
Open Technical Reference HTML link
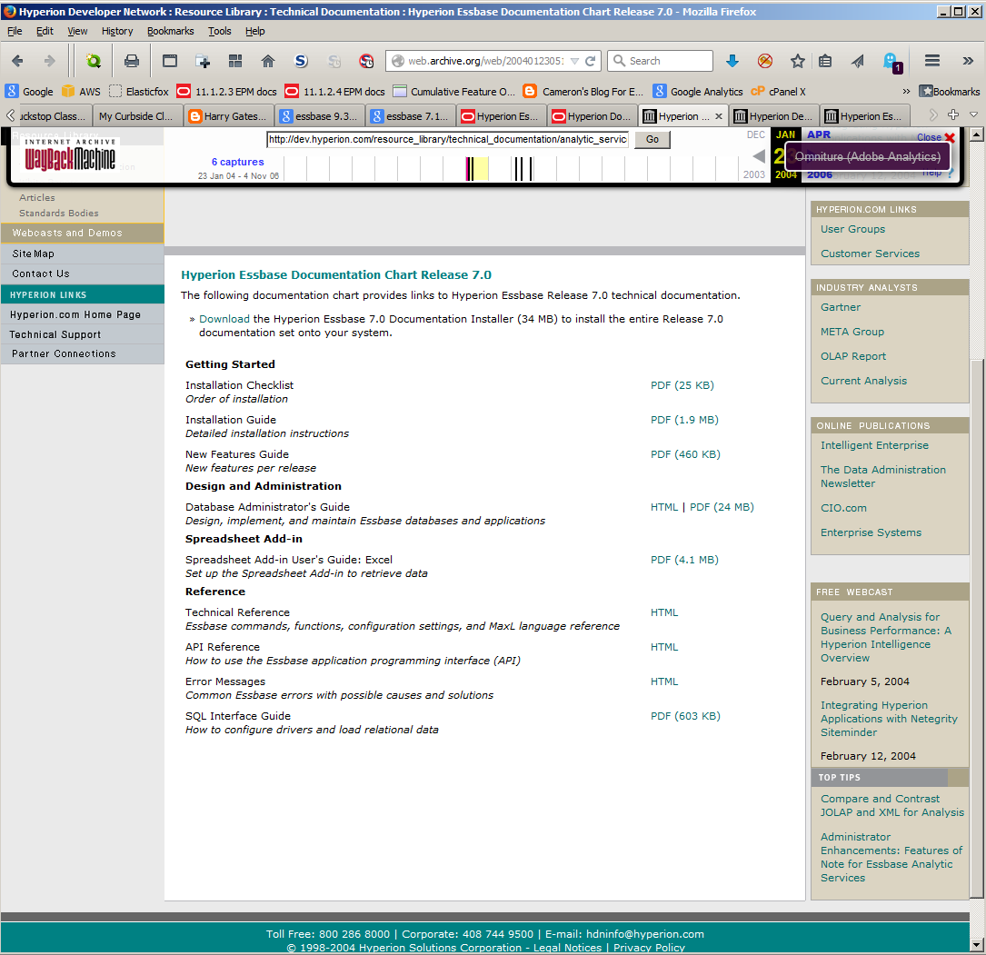pyautogui.click(x=664, y=612)
